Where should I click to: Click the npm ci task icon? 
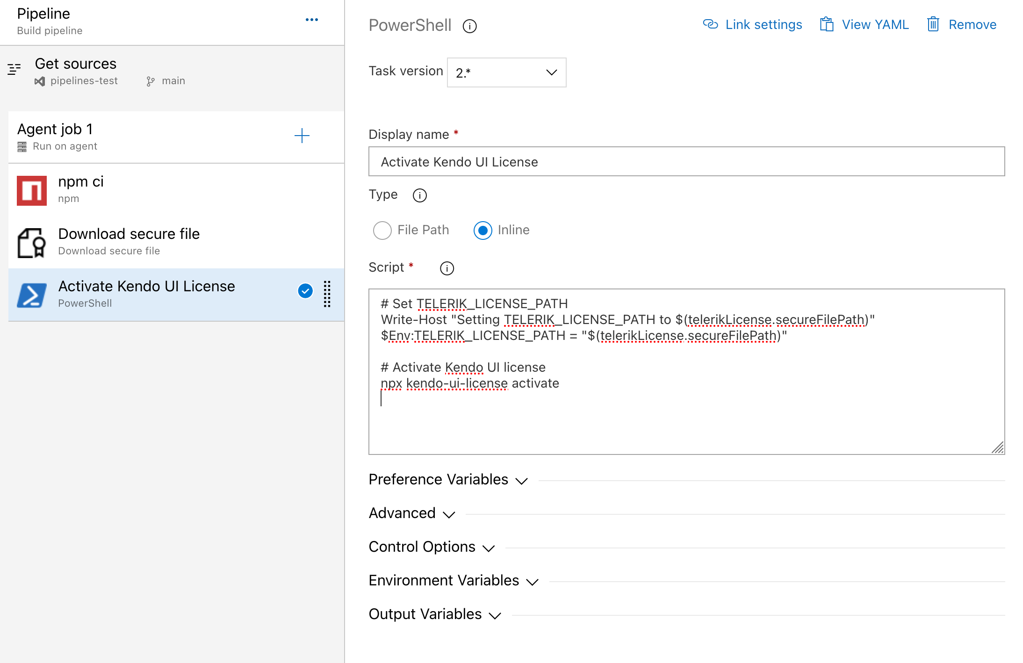click(x=31, y=190)
